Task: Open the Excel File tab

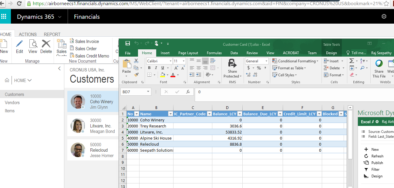Action: tap(128, 53)
